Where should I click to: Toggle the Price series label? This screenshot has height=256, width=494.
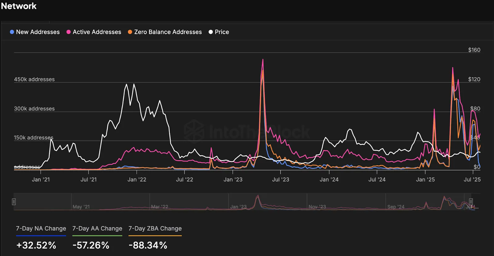point(222,32)
